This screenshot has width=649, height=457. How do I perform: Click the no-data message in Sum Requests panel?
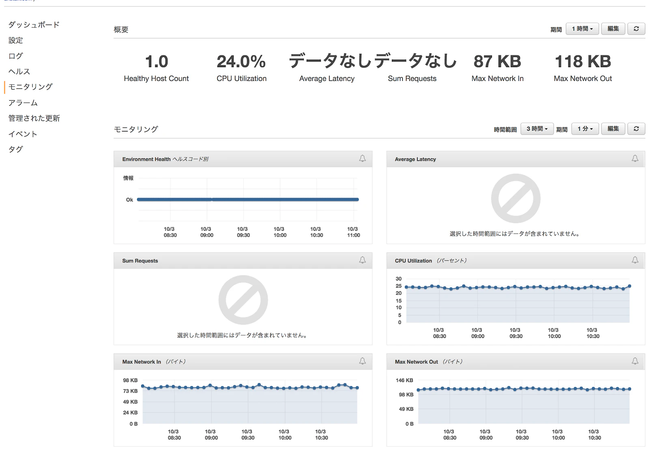click(x=243, y=335)
